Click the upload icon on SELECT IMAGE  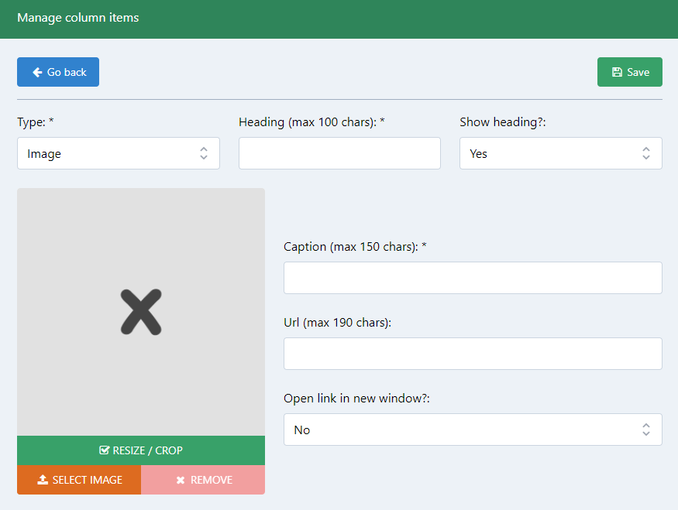coord(41,480)
